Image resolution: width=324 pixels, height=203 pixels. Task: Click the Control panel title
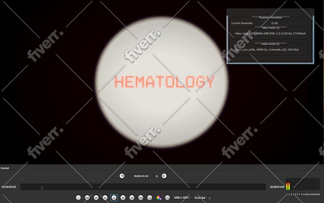pos(5,168)
